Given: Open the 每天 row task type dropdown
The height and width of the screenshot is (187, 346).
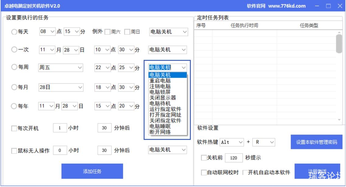Looking at the screenshot, I should point(169,32).
